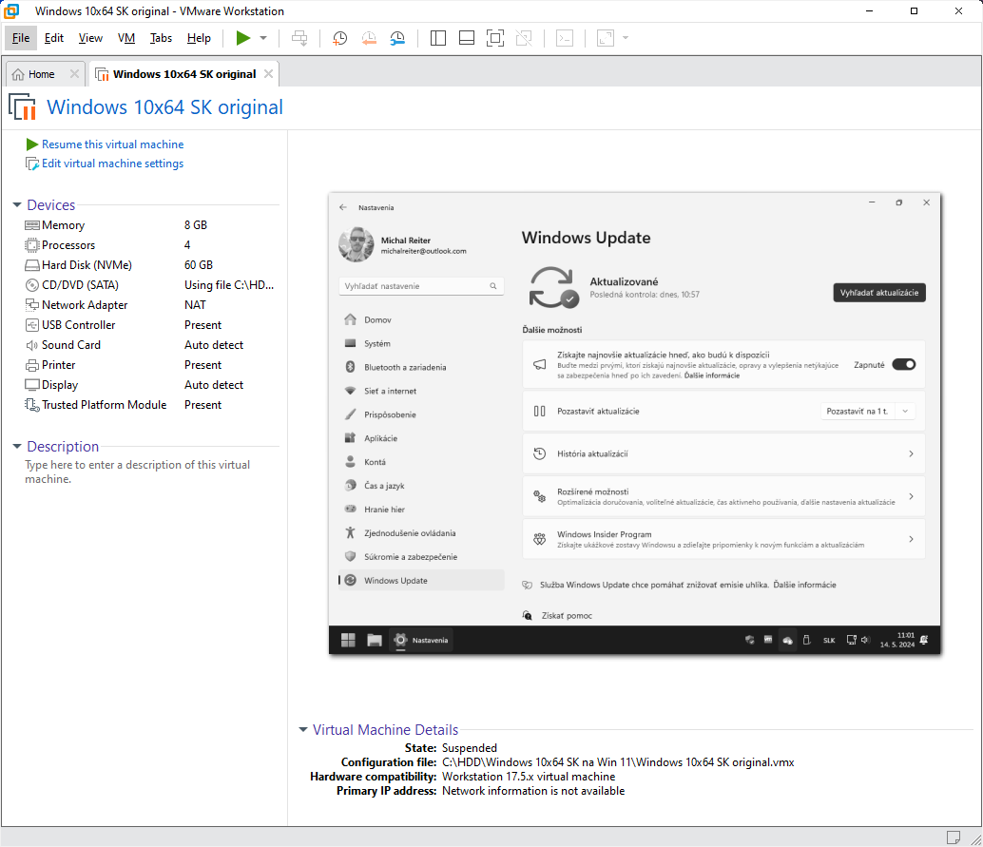
Task: Click the message log icon in status bar
Action: 954,837
